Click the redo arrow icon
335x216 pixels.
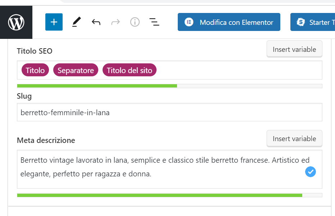click(116, 22)
